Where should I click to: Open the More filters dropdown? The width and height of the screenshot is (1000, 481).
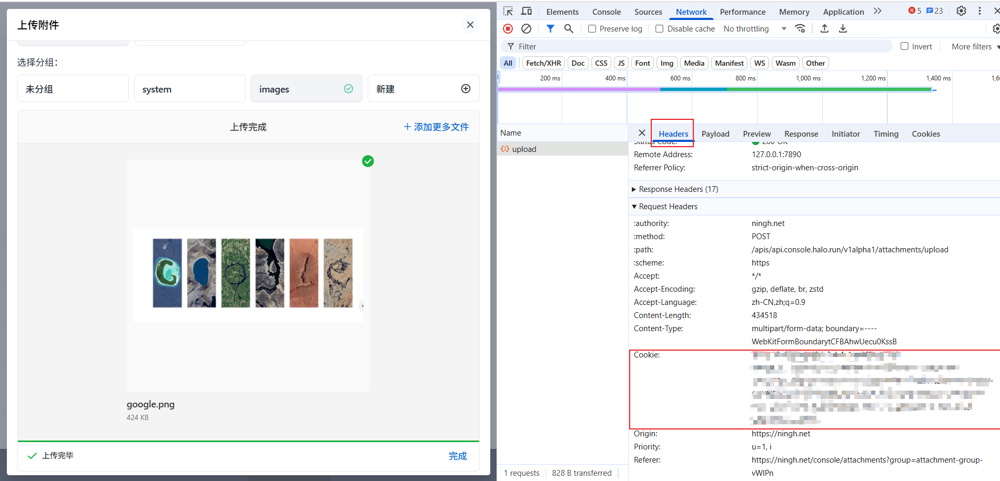pyautogui.click(x=975, y=46)
